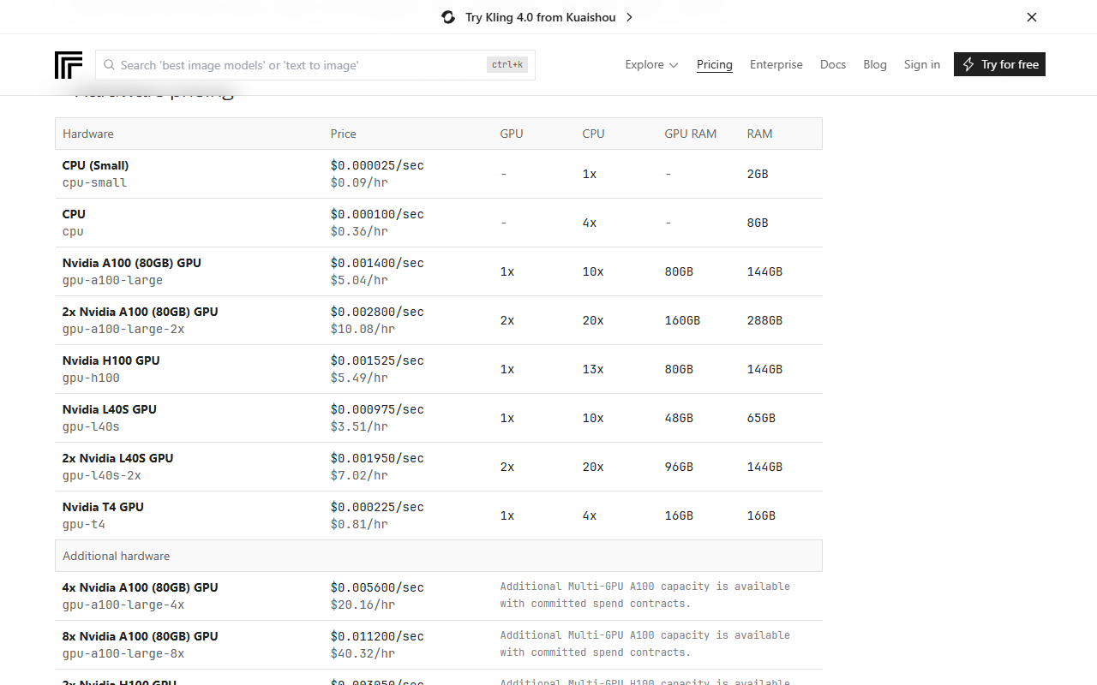Open the Pricing page

715,64
